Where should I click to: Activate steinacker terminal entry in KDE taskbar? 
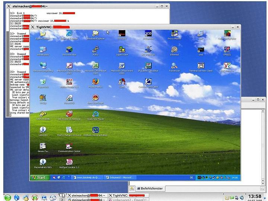87,195
